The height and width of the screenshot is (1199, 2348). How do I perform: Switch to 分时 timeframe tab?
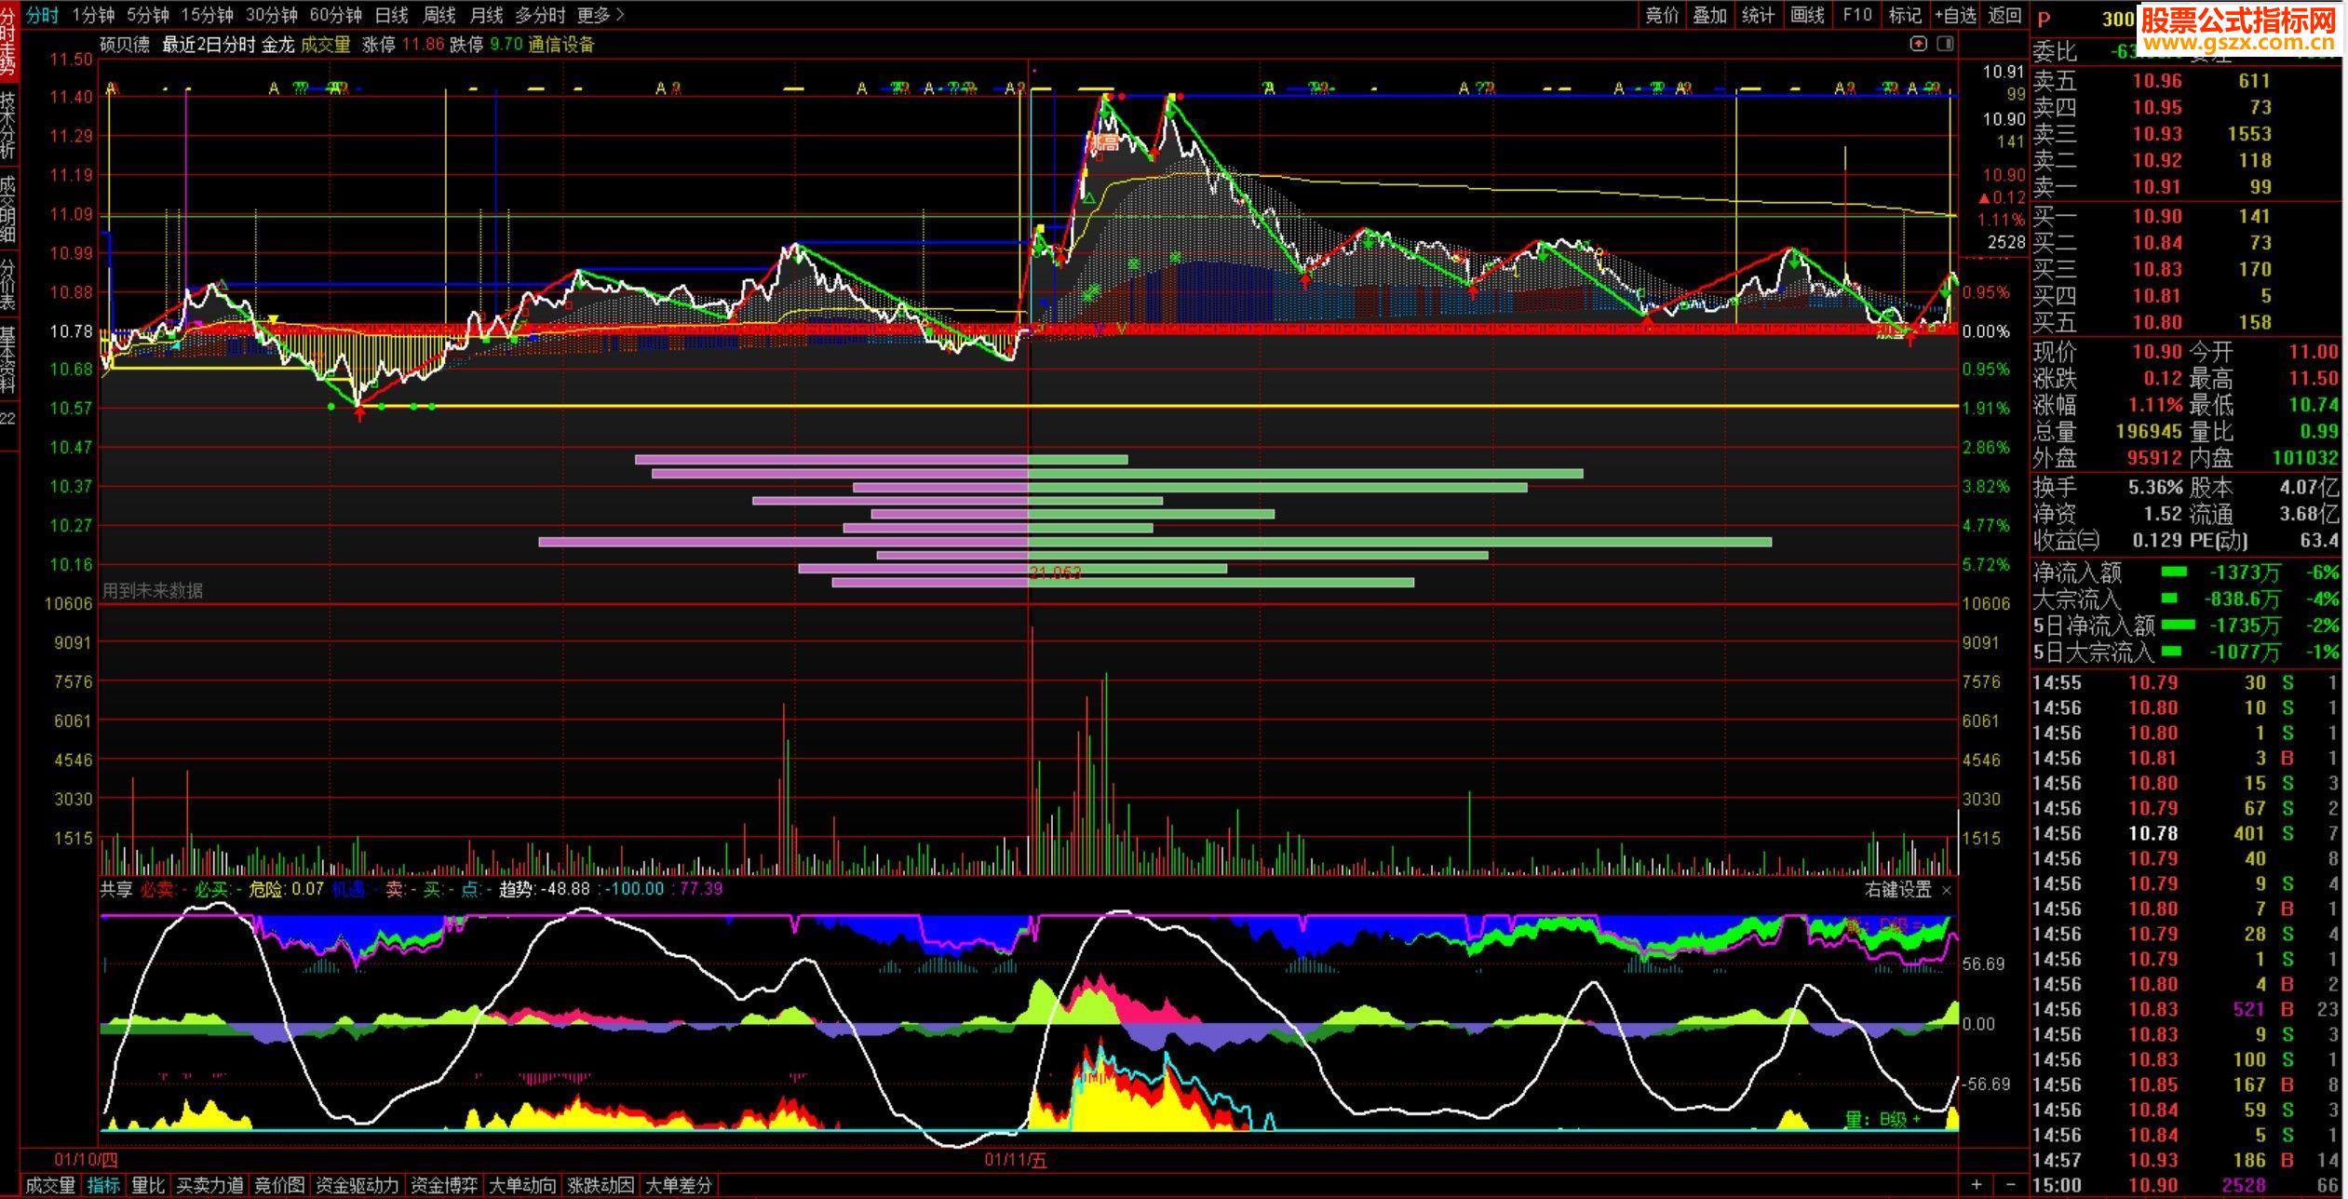[x=42, y=15]
